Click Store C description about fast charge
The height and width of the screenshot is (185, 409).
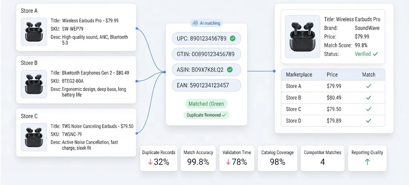(x=90, y=145)
